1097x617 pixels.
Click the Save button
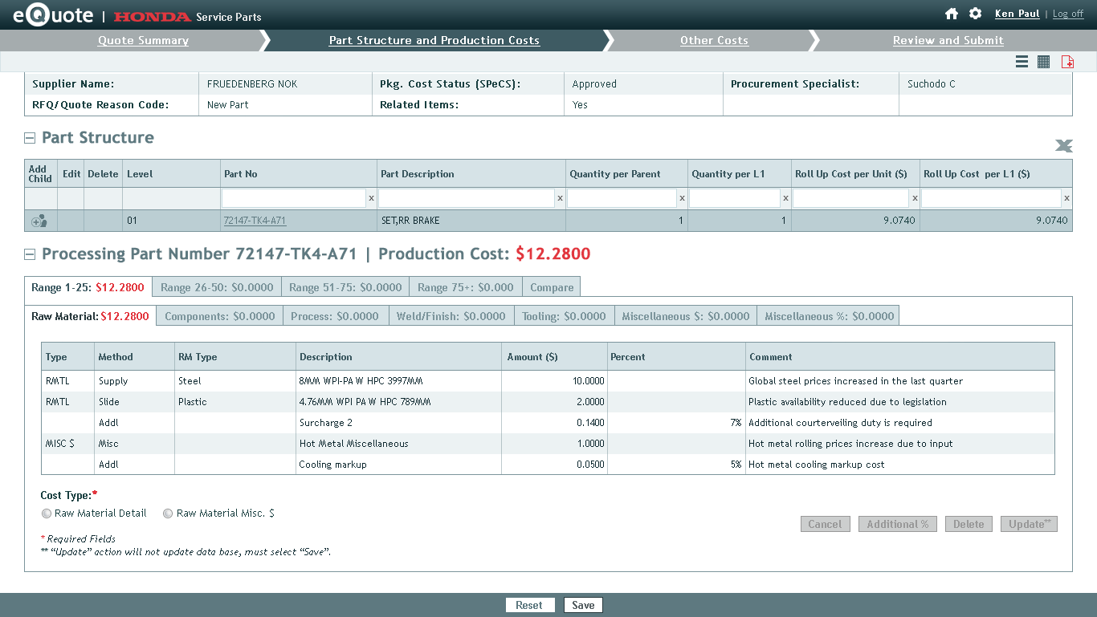583,605
